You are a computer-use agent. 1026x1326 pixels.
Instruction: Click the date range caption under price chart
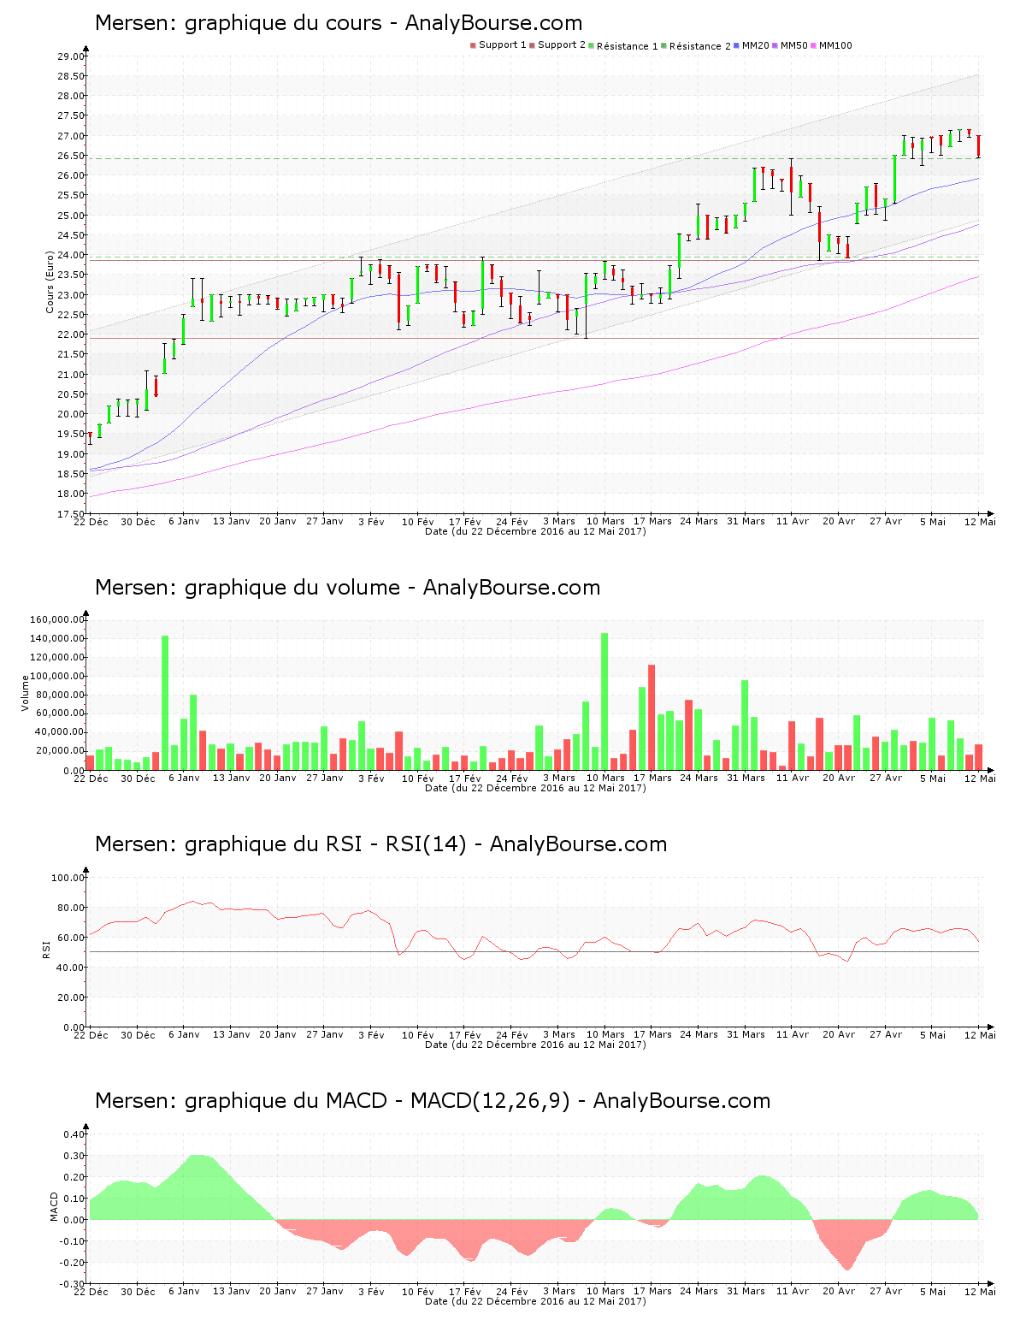535,531
